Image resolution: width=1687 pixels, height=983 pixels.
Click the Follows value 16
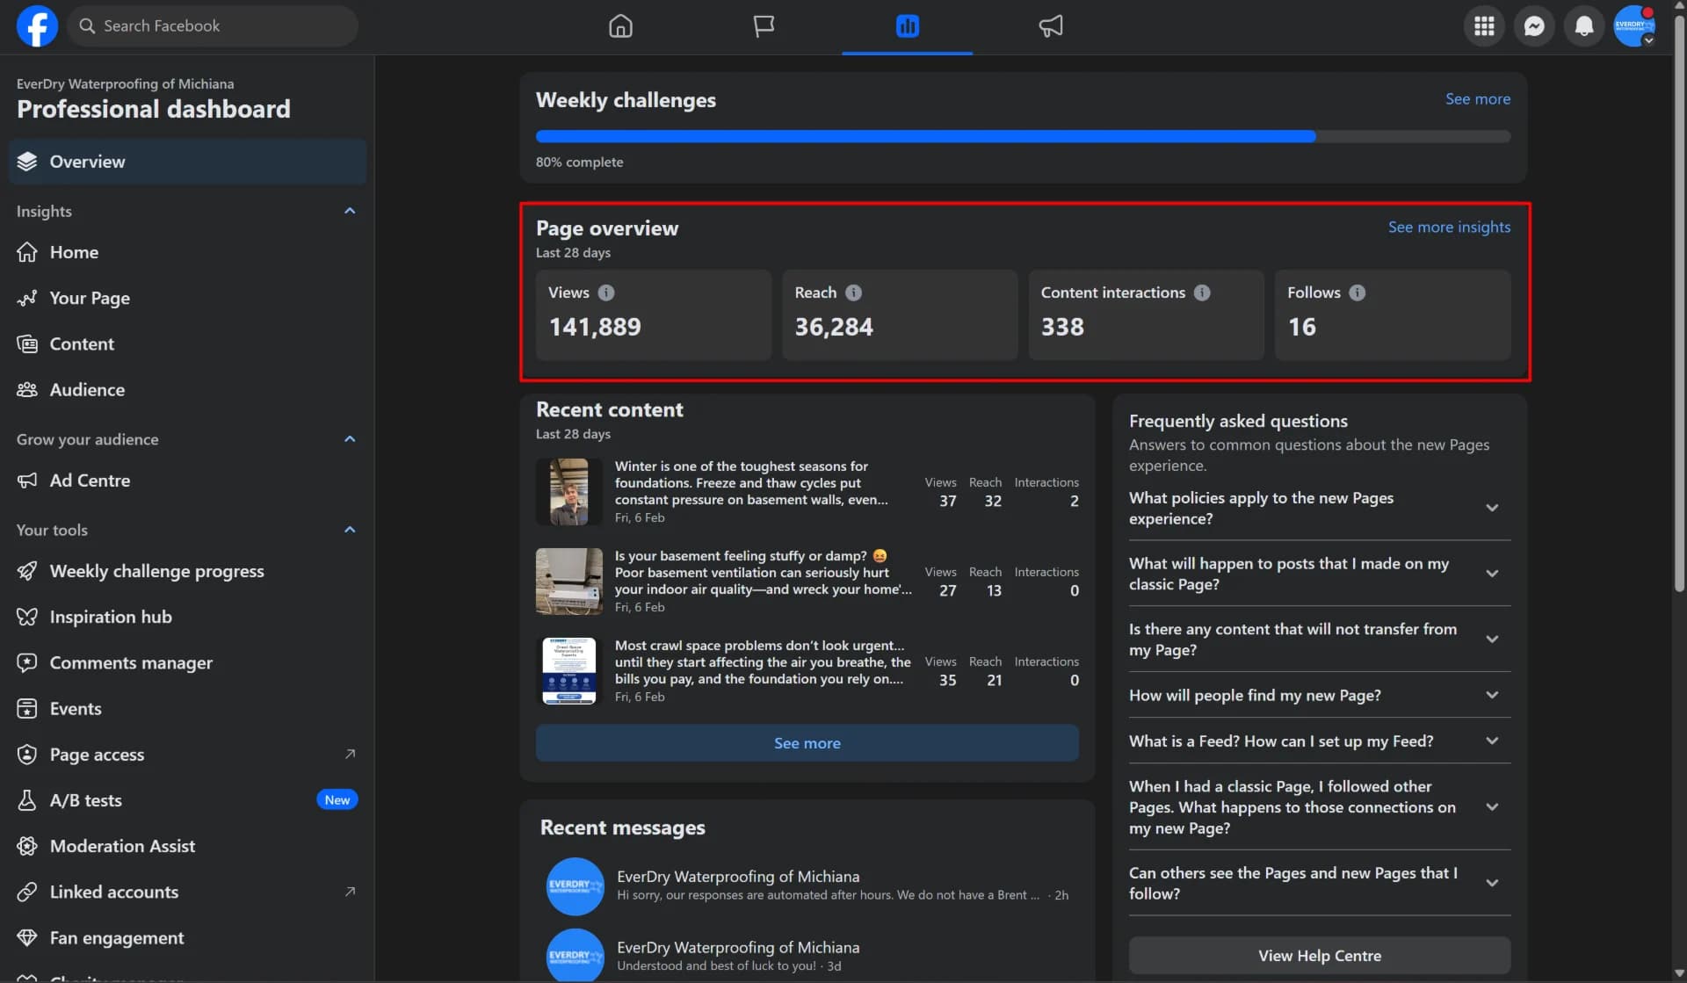click(1301, 327)
